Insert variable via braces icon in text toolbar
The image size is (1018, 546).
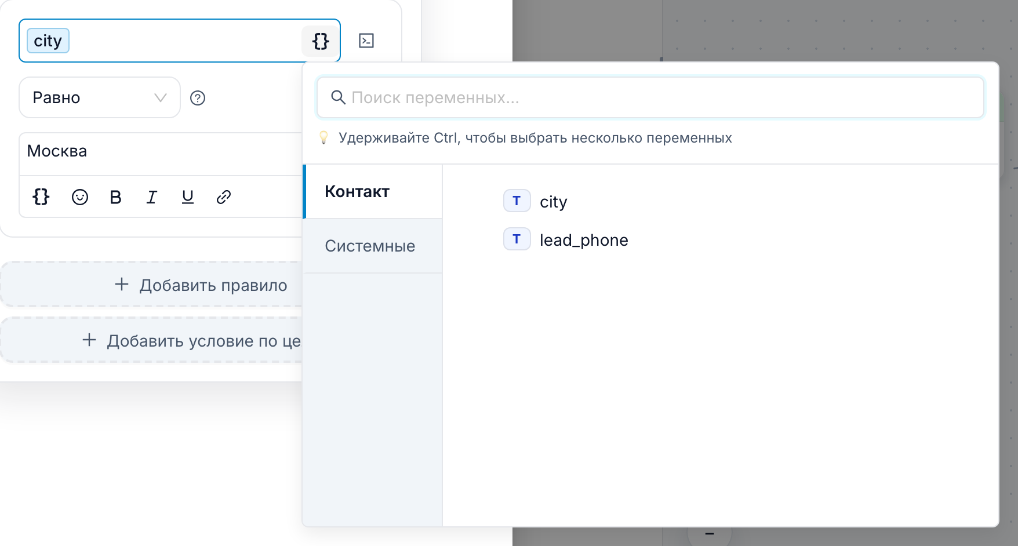pyautogui.click(x=41, y=197)
